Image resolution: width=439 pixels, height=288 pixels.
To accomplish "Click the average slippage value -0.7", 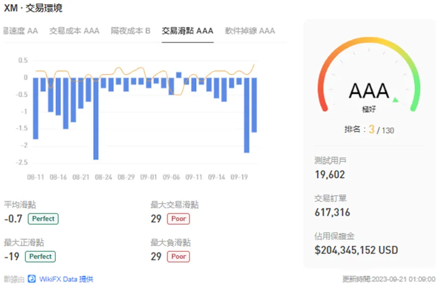I will (13, 218).
